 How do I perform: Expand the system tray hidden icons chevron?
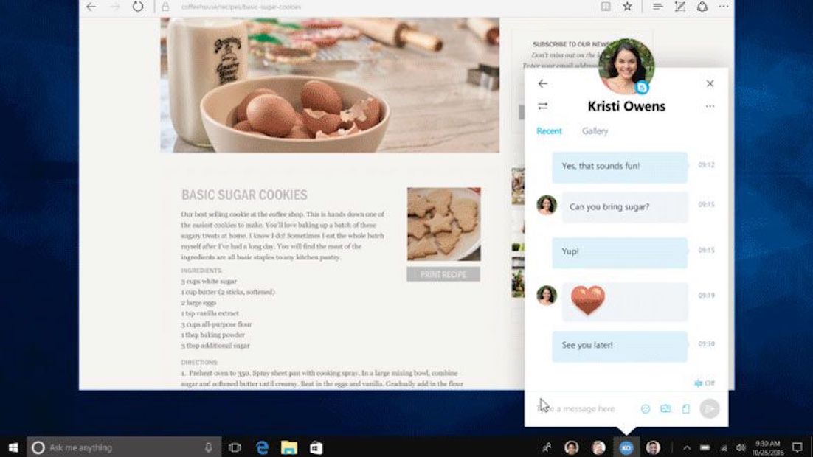[x=686, y=447]
